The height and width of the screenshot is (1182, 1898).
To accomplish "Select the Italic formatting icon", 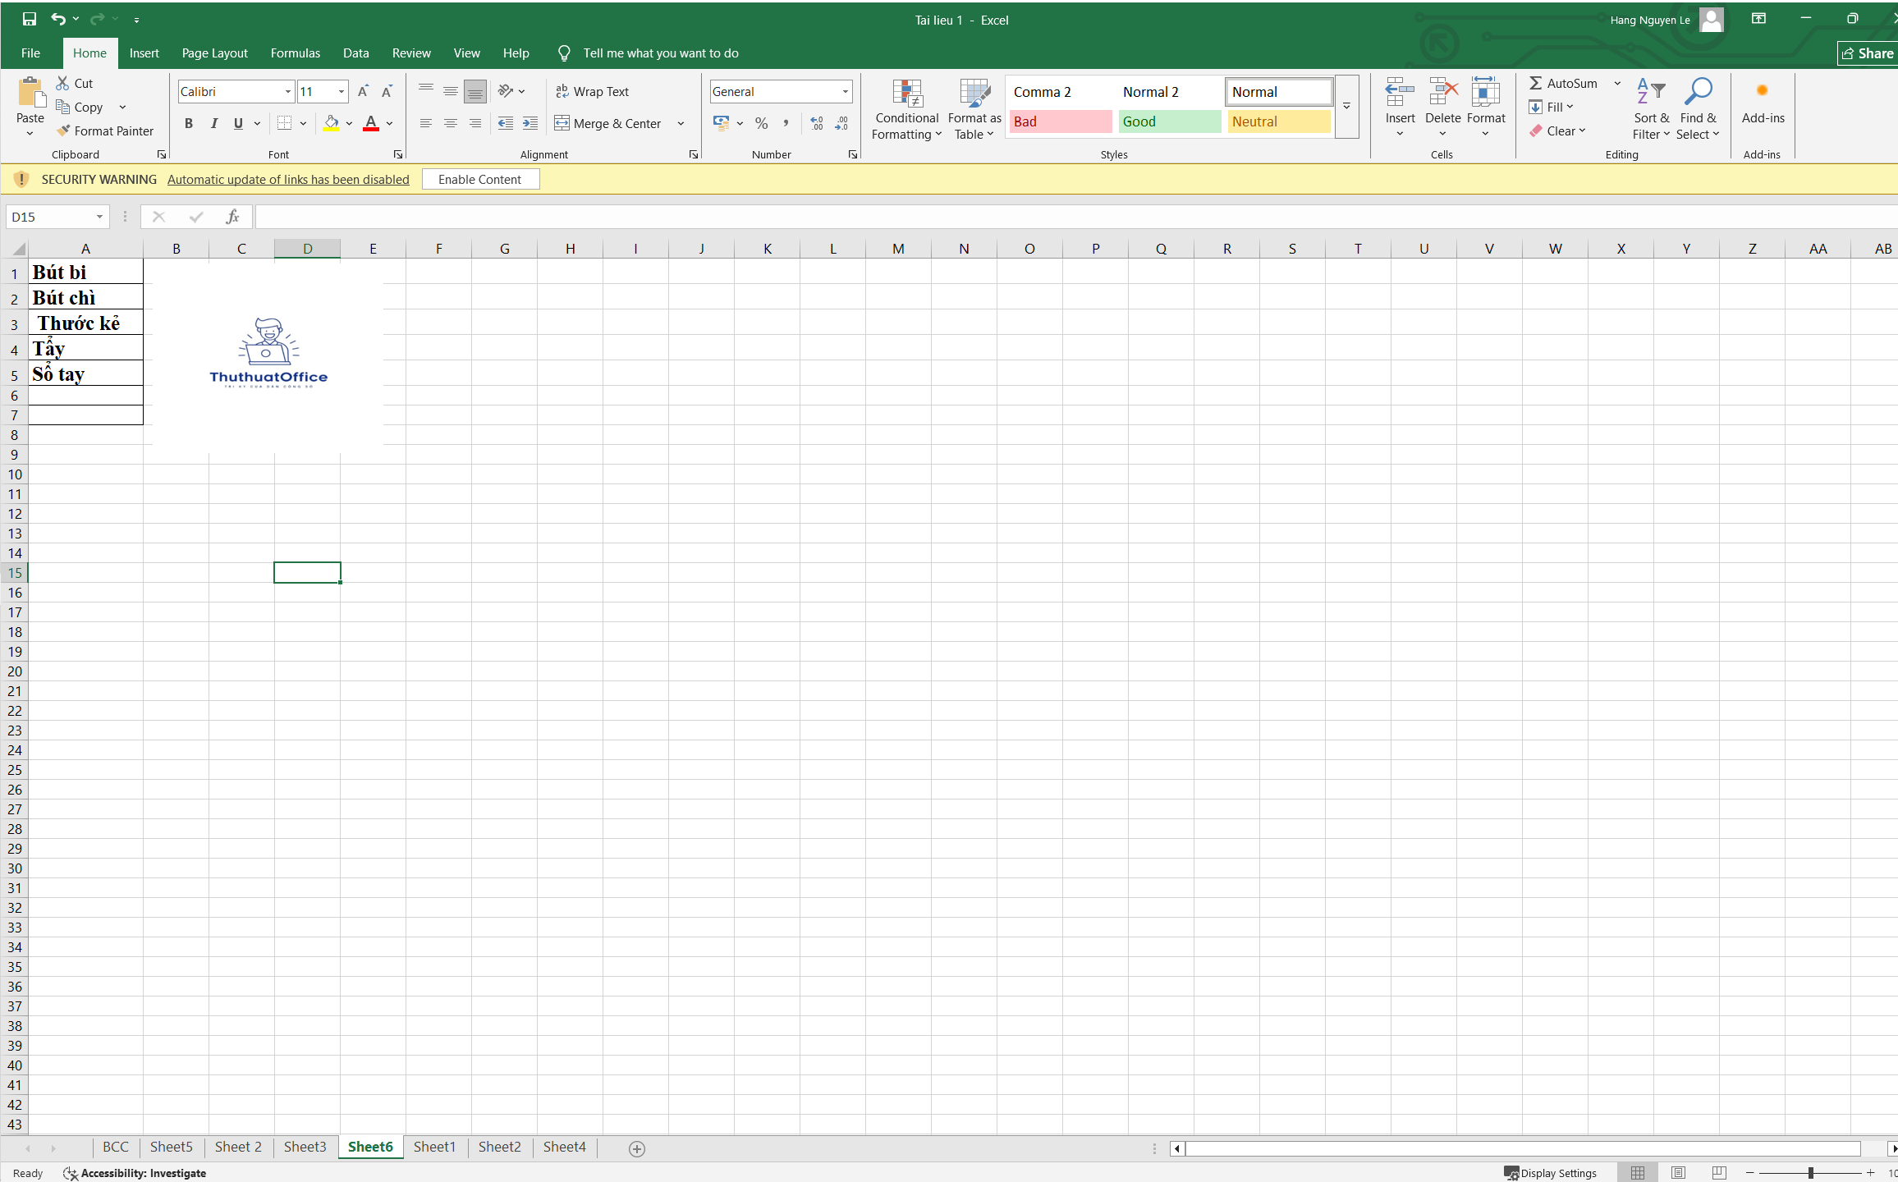I will coord(214,123).
